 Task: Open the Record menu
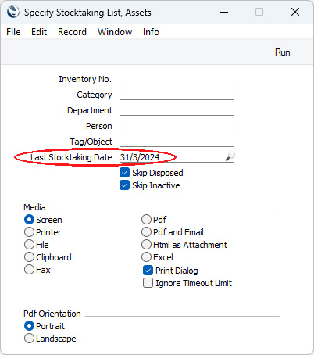point(72,32)
